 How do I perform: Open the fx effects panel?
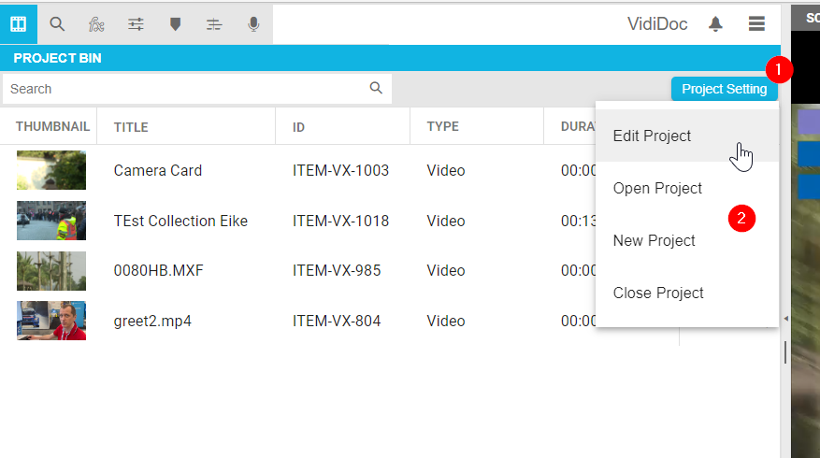tap(96, 24)
